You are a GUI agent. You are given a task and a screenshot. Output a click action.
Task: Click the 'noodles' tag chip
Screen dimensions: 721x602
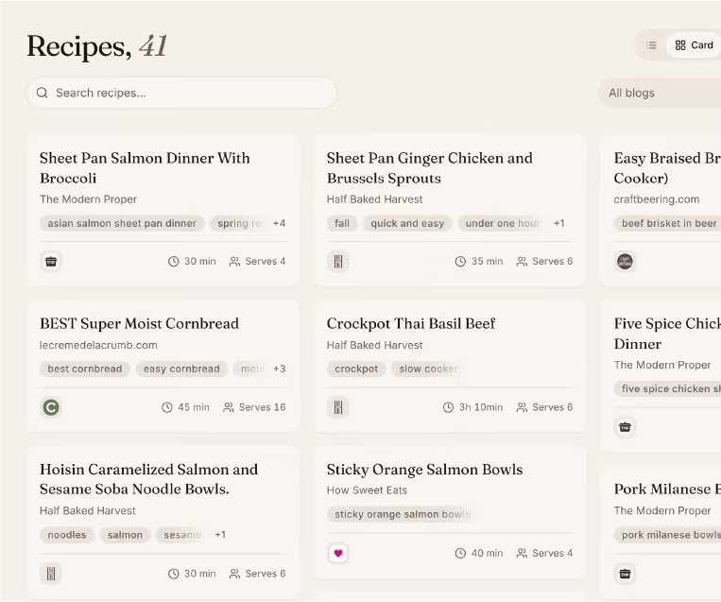67,535
